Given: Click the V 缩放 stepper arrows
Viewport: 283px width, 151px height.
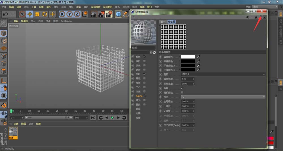Looking at the screenshot, I should pos(194,111).
